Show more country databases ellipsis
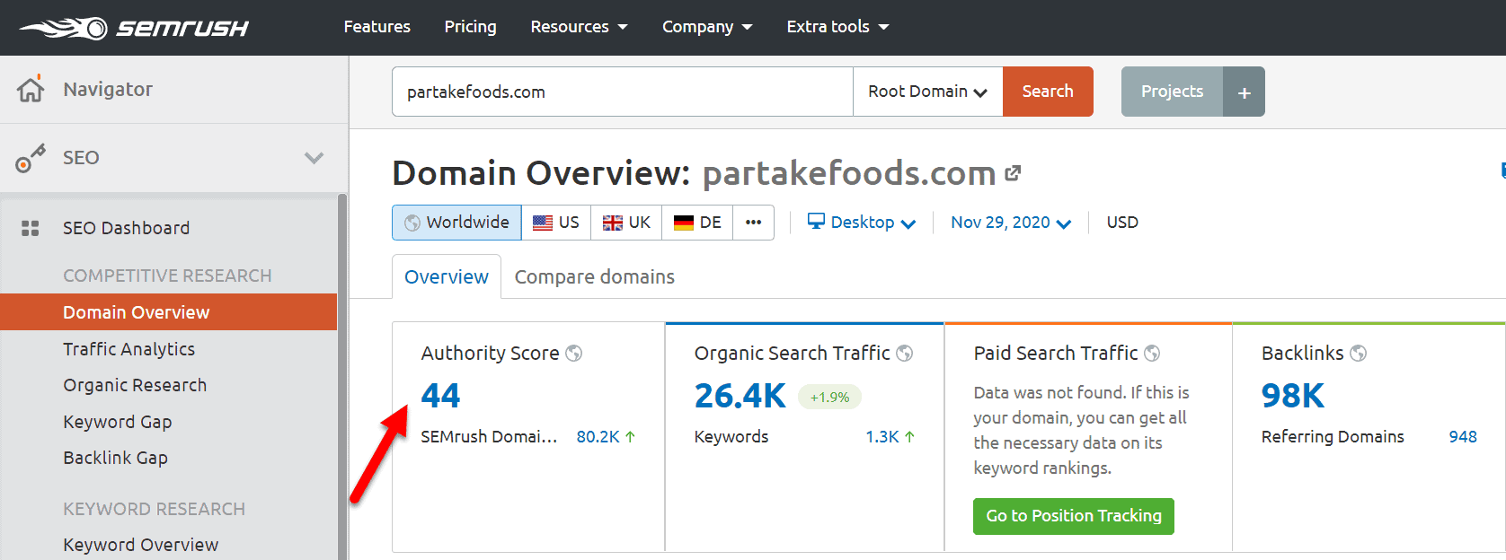The height and width of the screenshot is (560, 1506). pyautogui.click(x=754, y=223)
